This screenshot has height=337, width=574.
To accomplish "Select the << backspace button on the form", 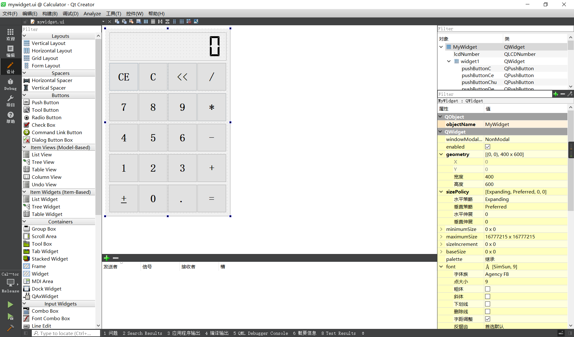I will pos(182,77).
